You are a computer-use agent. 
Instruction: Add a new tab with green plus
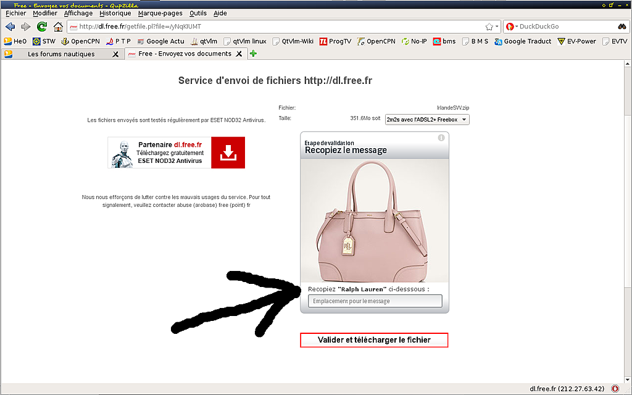(x=253, y=54)
